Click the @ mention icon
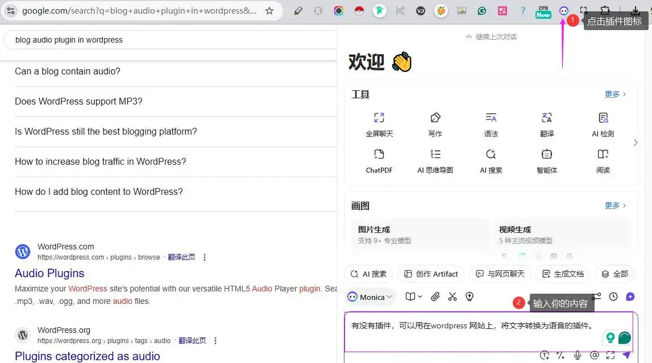The image size is (652, 363). tap(595, 355)
